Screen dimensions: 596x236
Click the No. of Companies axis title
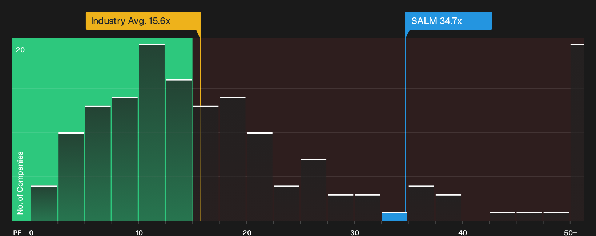[20, 183]
